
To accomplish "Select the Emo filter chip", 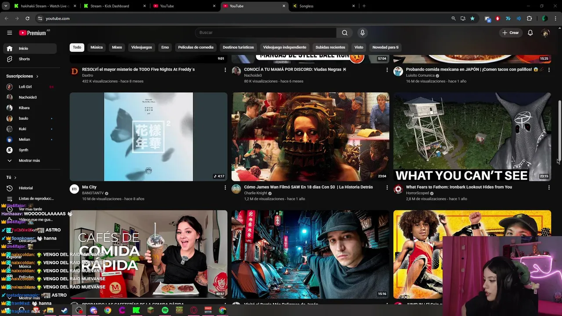I will (165, 47).
